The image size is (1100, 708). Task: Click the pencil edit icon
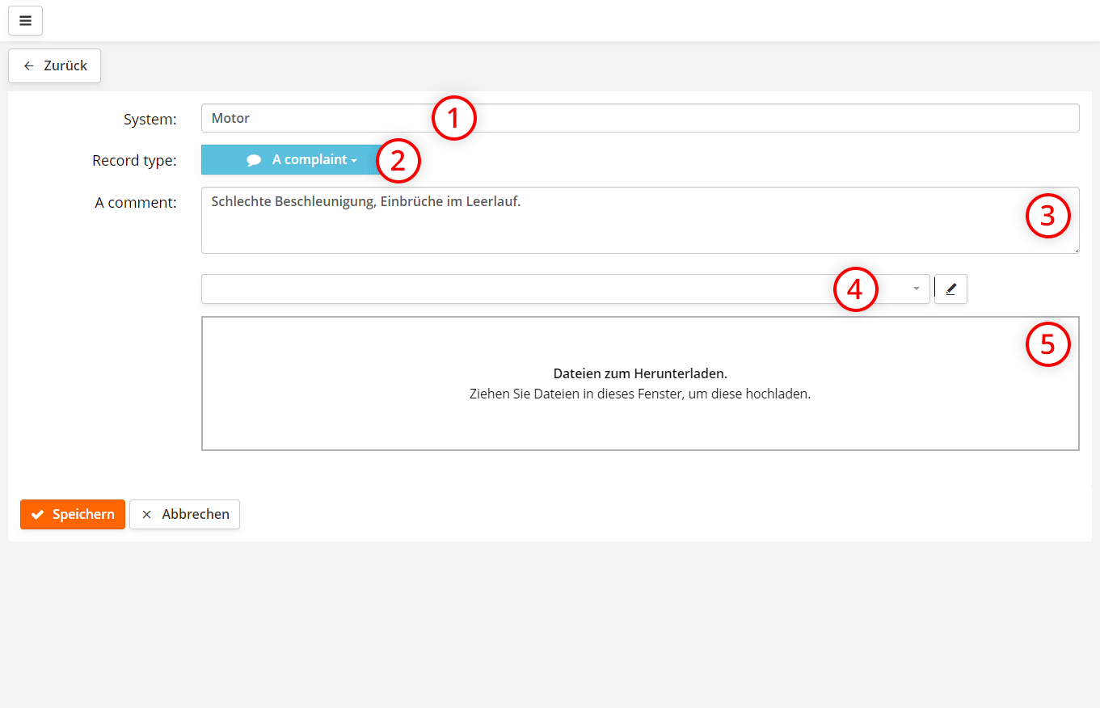[950, 289]
